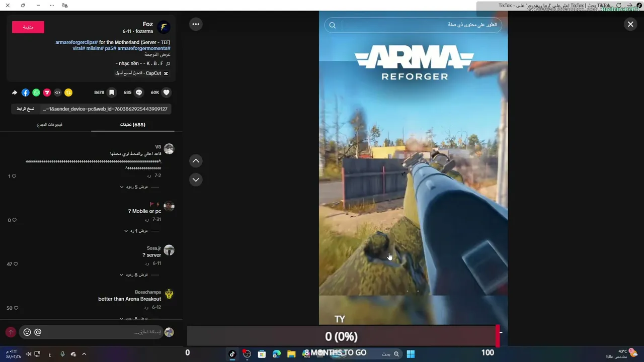
Task: Open the K.B.F background music link
Action: click(143, 63)
